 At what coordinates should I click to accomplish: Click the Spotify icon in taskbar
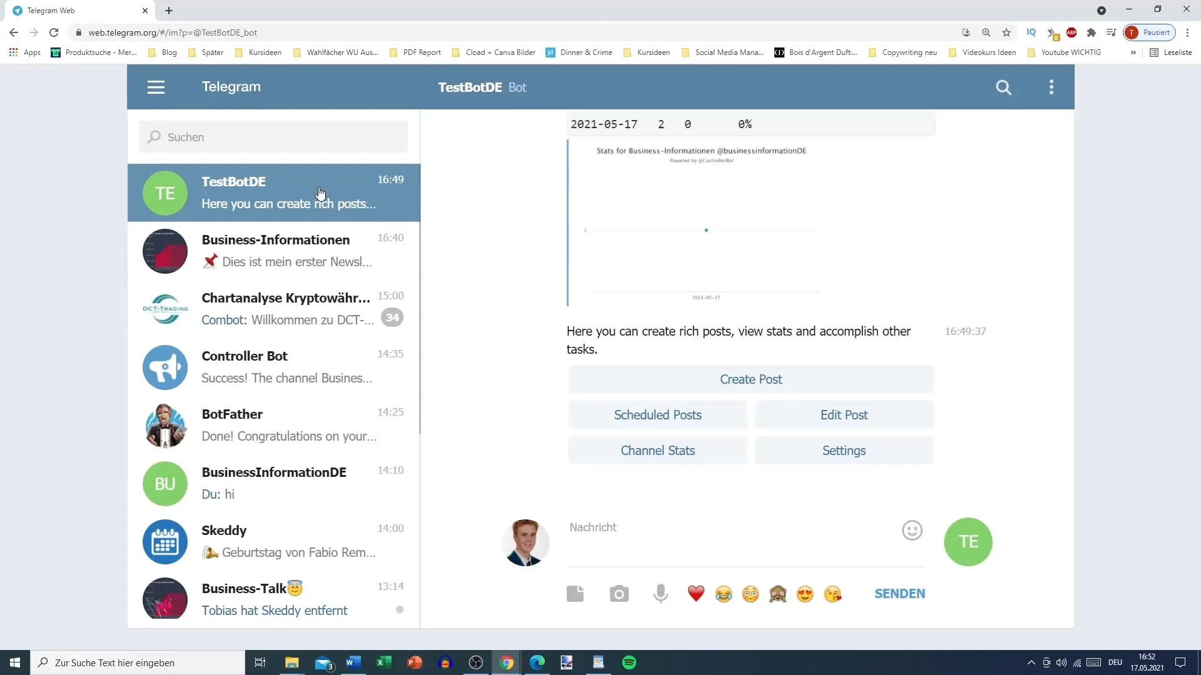coord(630,662)
